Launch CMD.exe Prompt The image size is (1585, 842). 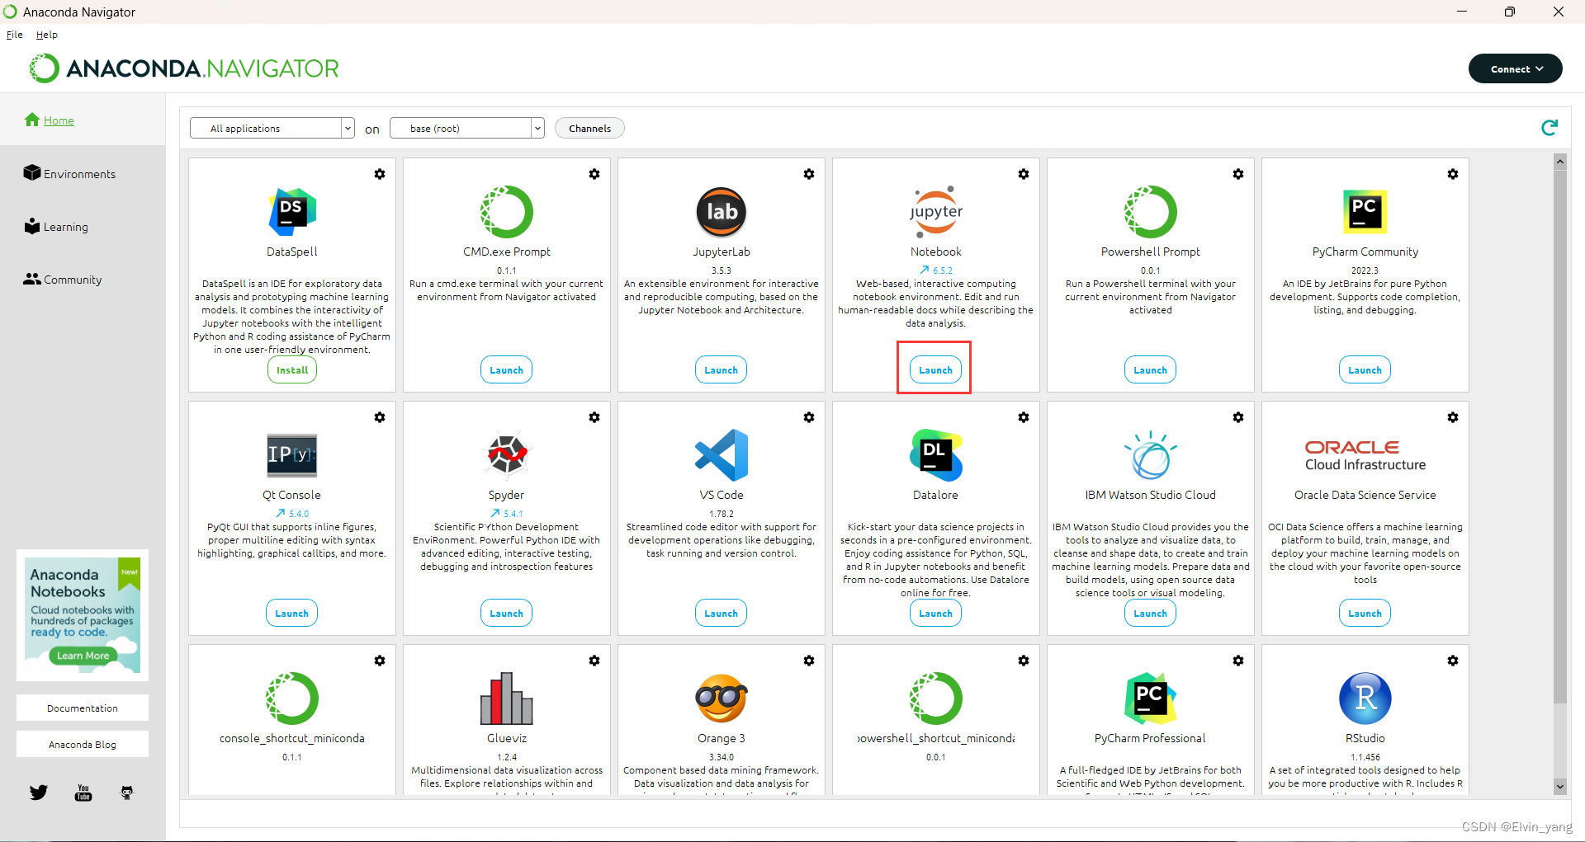pyautogui.click(x=507, y=370)
